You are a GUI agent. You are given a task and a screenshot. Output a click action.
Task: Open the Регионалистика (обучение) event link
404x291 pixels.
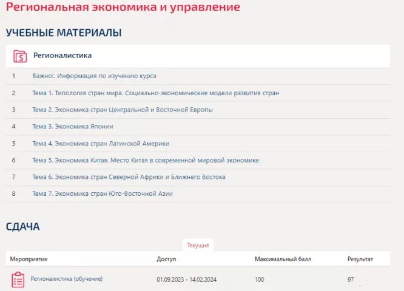pyautogui.click(x=67, y=279)
